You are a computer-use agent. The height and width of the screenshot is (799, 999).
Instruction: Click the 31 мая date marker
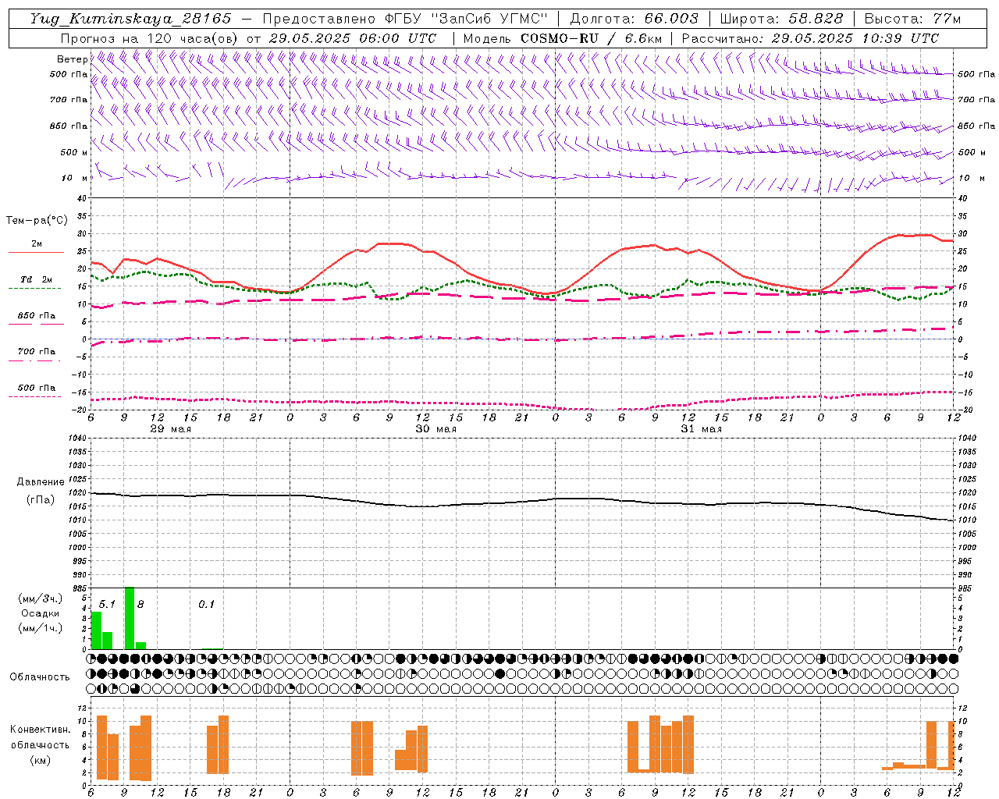click(x=702, y=429)
